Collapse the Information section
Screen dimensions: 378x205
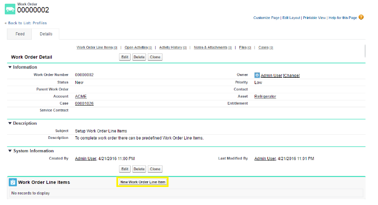point(10,67)
